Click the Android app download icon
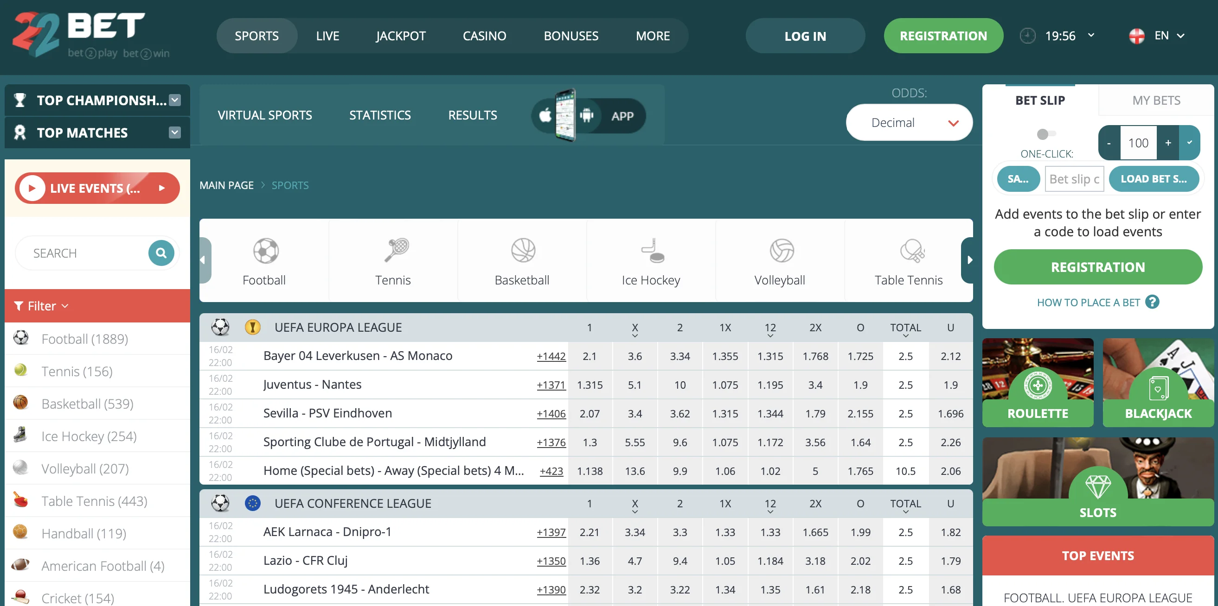This screenshot has height=606, width=1218. tap(587, 115)
